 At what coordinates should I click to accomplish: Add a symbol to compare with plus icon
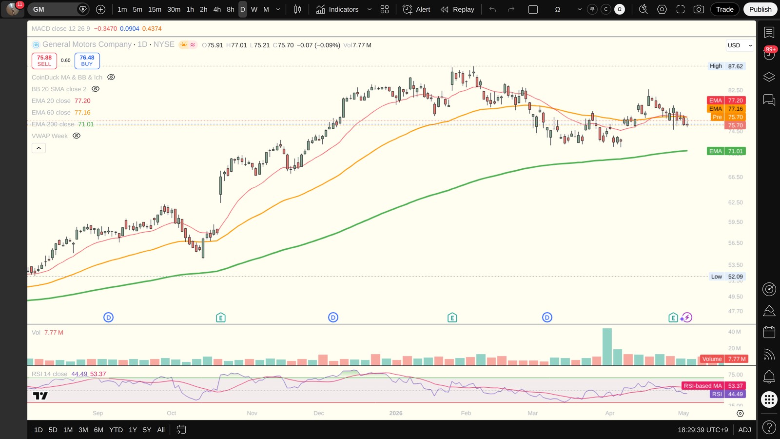tap(100, 9)
